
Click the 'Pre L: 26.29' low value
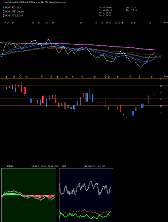tap(105, 13)
